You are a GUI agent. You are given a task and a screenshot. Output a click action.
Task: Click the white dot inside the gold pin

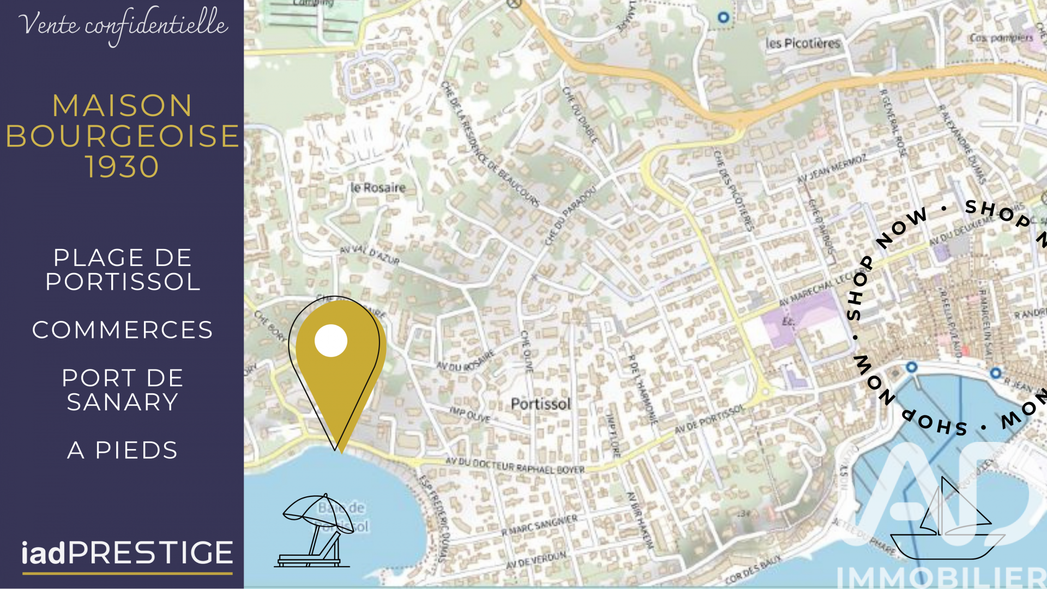click(331, 341)
